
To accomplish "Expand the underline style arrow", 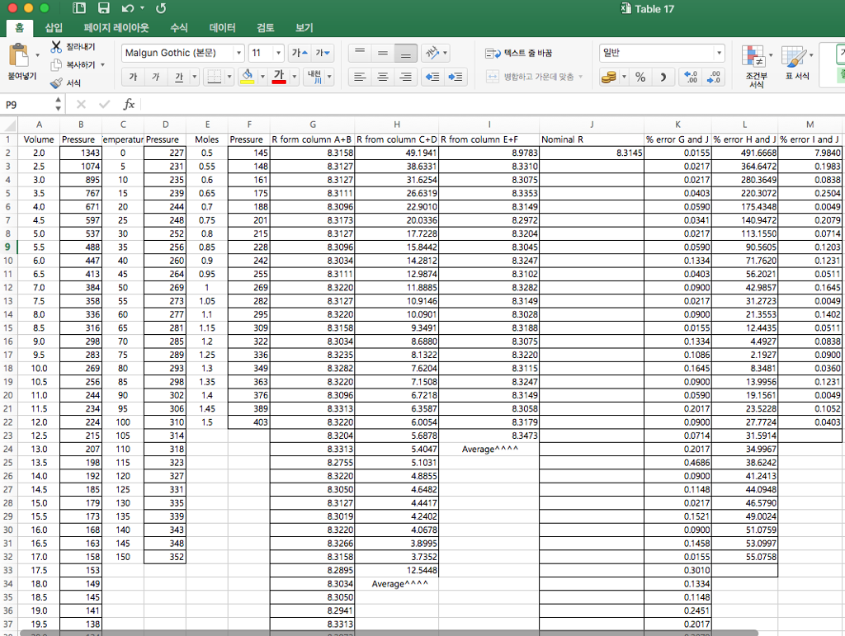I will (195, 77).
